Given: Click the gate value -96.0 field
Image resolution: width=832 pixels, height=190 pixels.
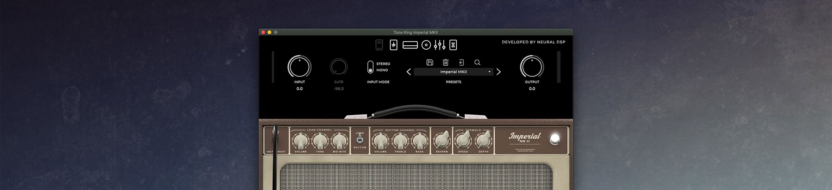Looking at the screenshot, I should click(x=339, y=89).
